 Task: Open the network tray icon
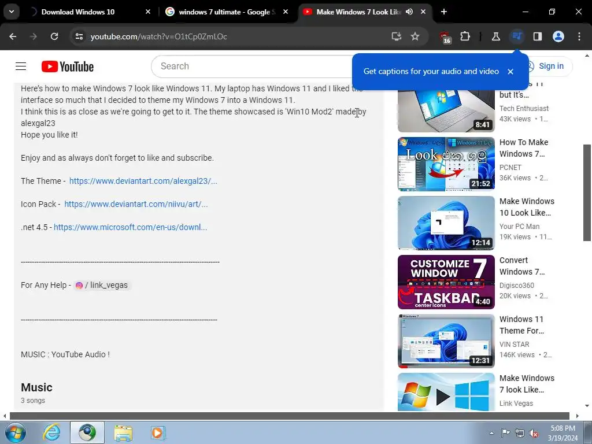(520, 433)
